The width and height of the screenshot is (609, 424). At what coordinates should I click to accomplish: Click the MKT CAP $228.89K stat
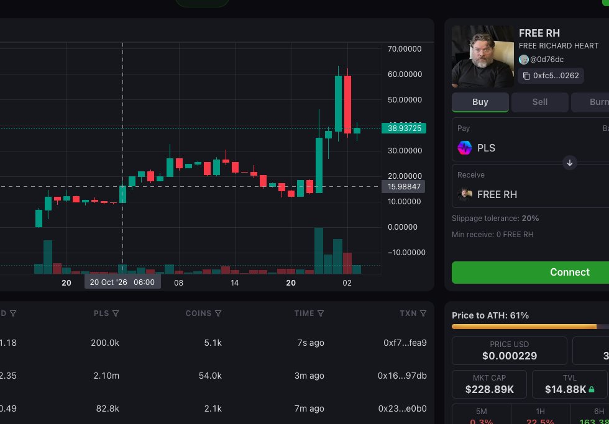point(490,384)
